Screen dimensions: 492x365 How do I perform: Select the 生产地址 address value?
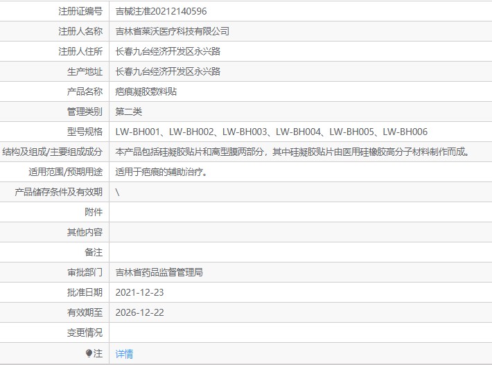coord(168,71)
